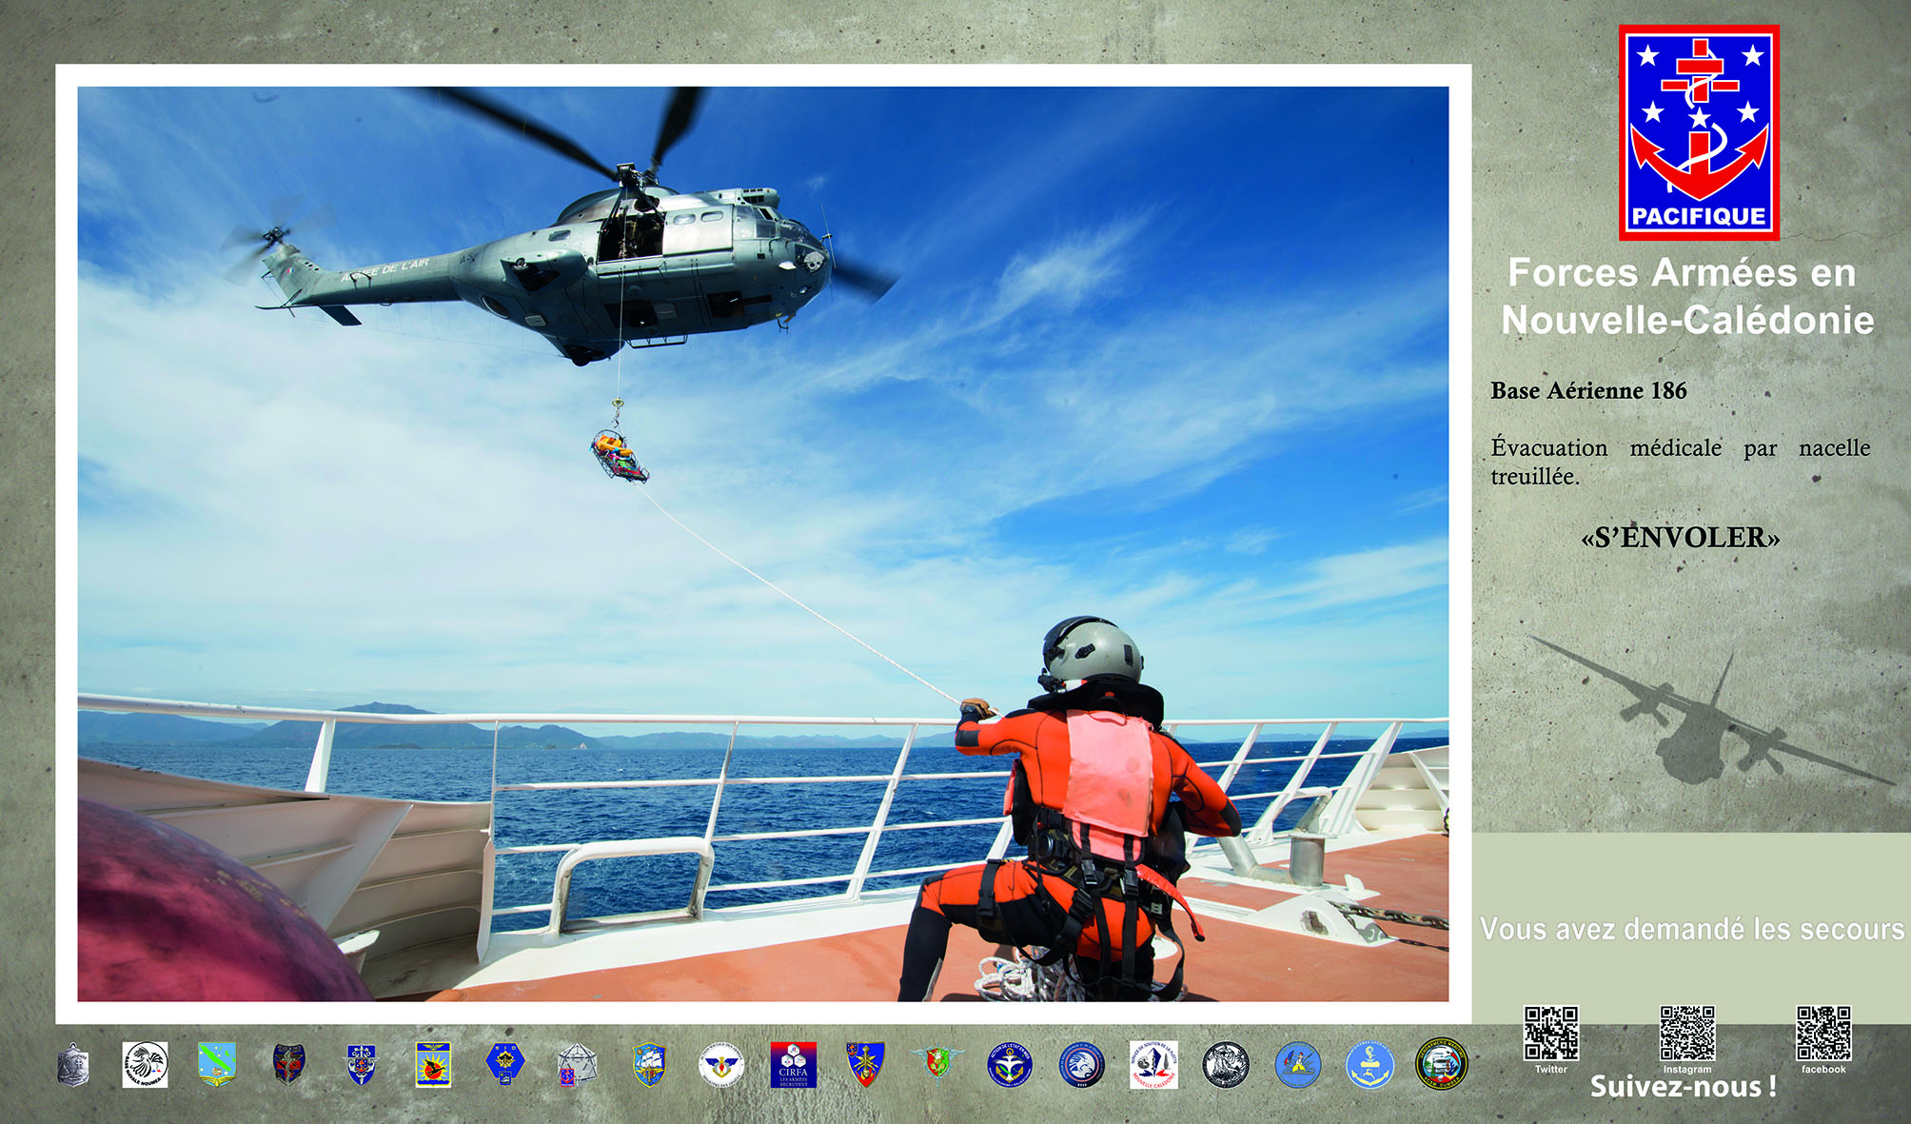The image size is (1911, 1124).
Task: Click the CIRFA Les Armées Recrutent logo
Action: pos(793,1064)
